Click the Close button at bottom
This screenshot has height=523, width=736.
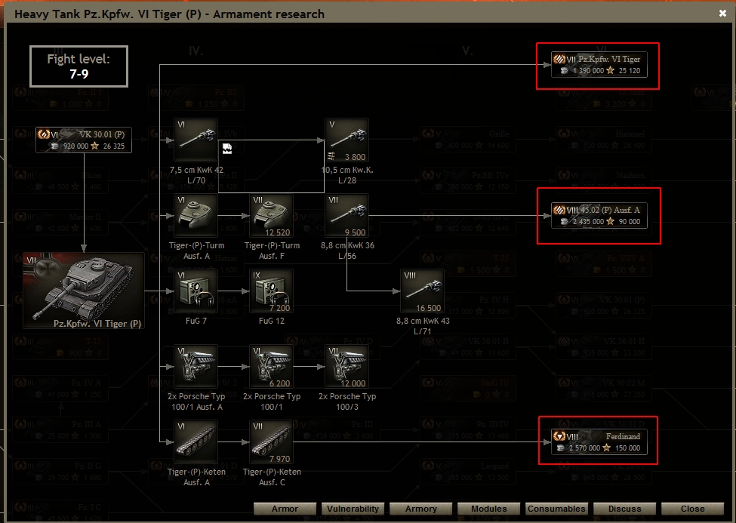point(693,509)
